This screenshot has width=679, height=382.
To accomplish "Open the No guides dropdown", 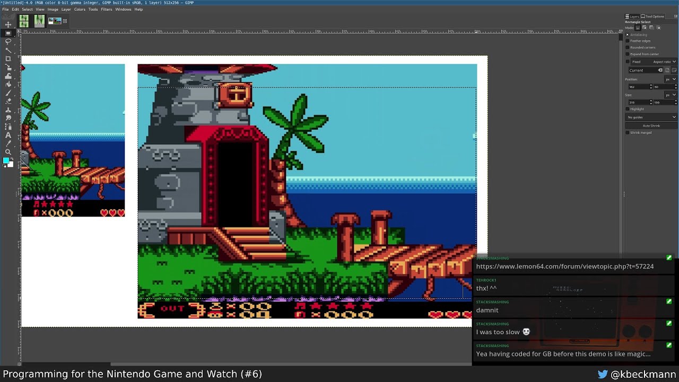I will [x=651, y=117].
